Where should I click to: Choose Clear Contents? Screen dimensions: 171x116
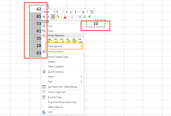(62, 66)
